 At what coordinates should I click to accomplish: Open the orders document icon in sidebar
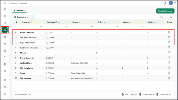click(5, 23)
